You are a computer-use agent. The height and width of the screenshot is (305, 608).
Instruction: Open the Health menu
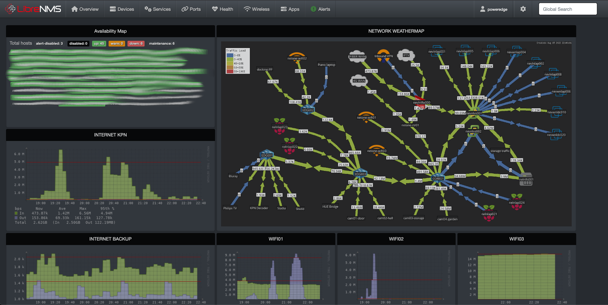(222, 9)
